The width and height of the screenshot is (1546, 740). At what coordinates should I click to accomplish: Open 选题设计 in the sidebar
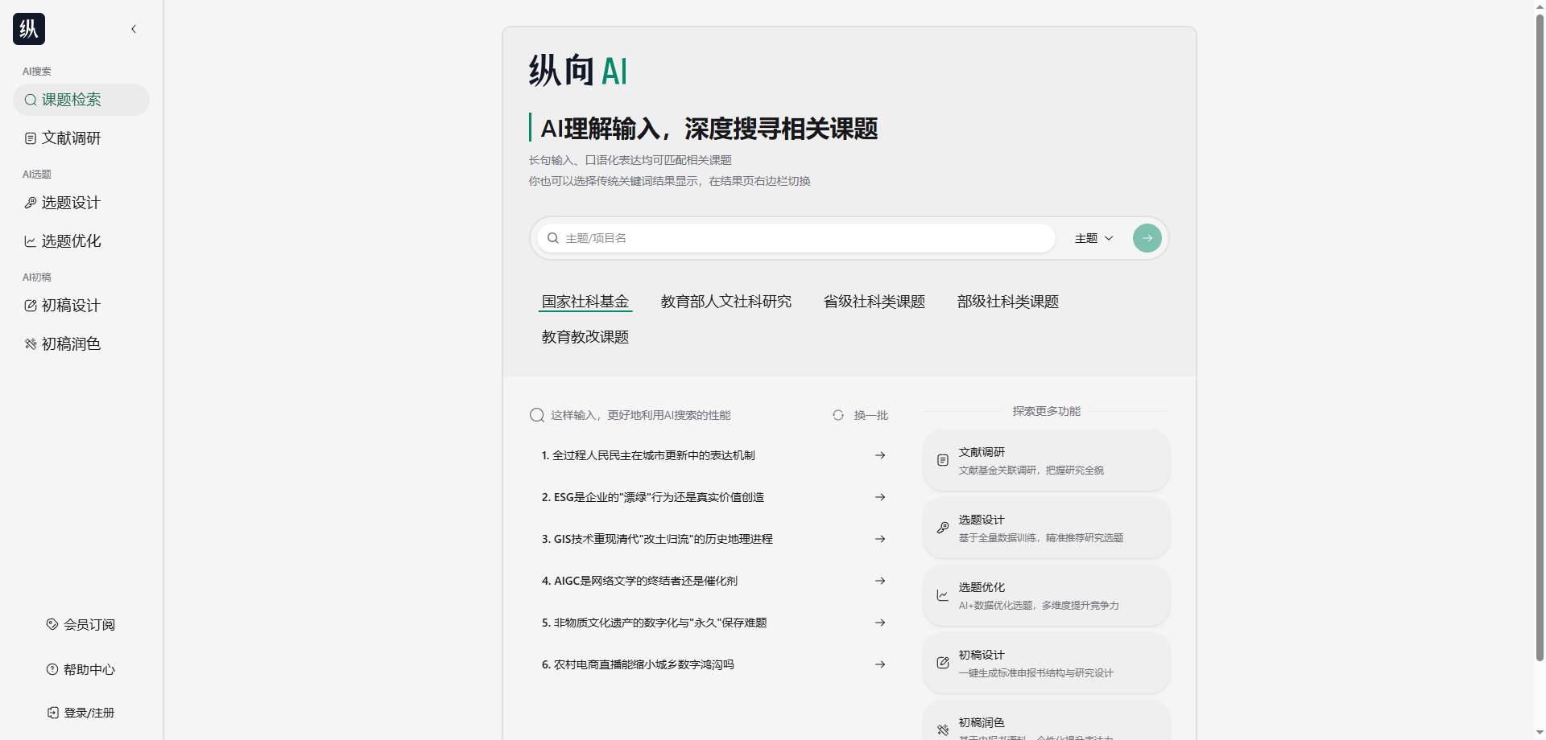(x=81, y=203)
